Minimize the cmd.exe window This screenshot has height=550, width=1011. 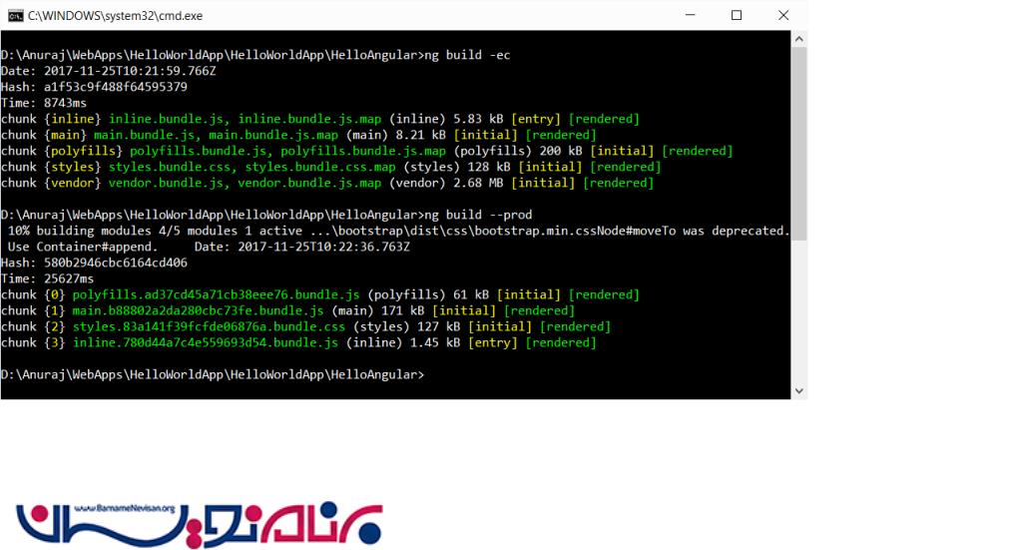coord(691,15)
